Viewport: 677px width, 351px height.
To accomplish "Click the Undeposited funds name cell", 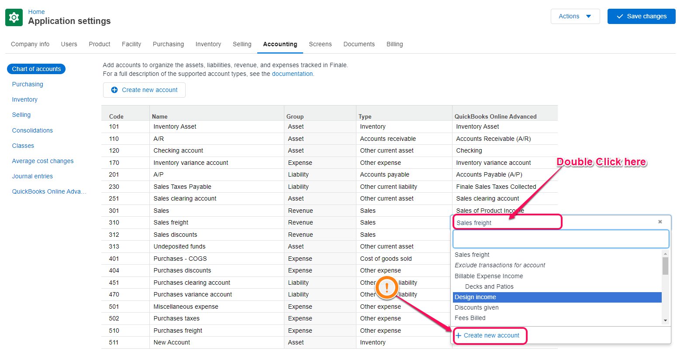I will [x=217, y=246].
